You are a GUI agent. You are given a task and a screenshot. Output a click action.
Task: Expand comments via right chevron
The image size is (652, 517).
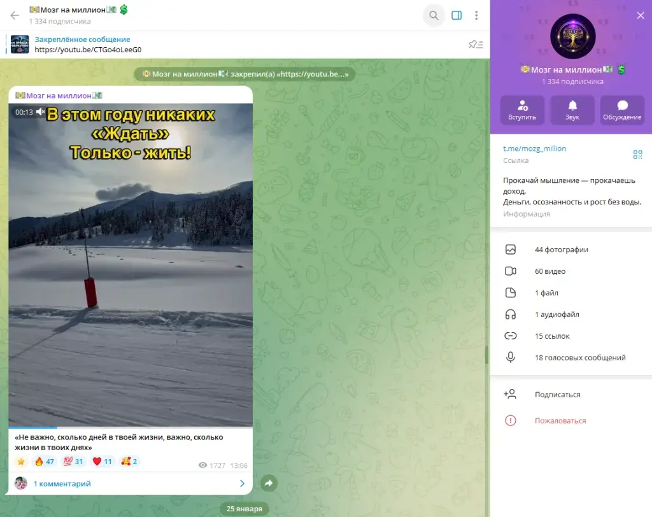tap(242, 483)
